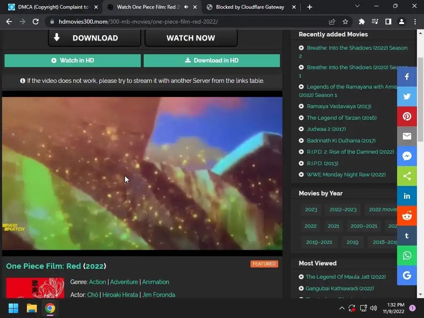424x318 pixels.
Task: Open the Adventure genre link
Action: [x=124, y=282]
